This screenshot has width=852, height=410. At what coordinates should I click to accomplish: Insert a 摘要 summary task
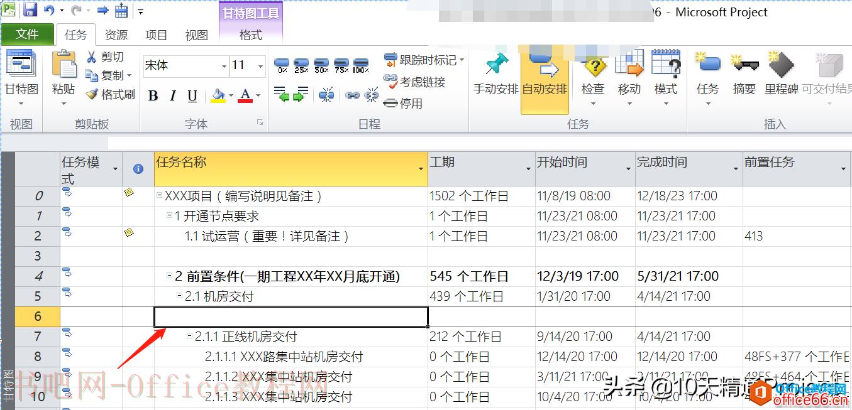point(744,75)
